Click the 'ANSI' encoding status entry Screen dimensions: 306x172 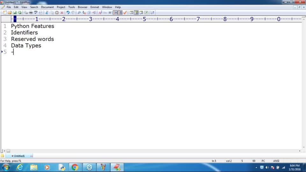[x=276, y=161]
